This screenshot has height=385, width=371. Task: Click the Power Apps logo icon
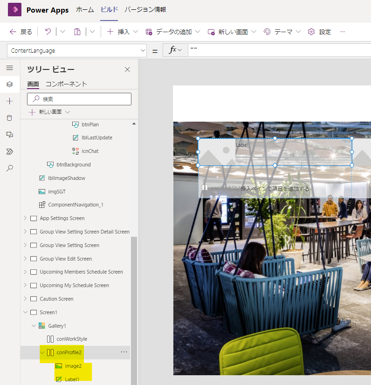click(x=14, y=10)
